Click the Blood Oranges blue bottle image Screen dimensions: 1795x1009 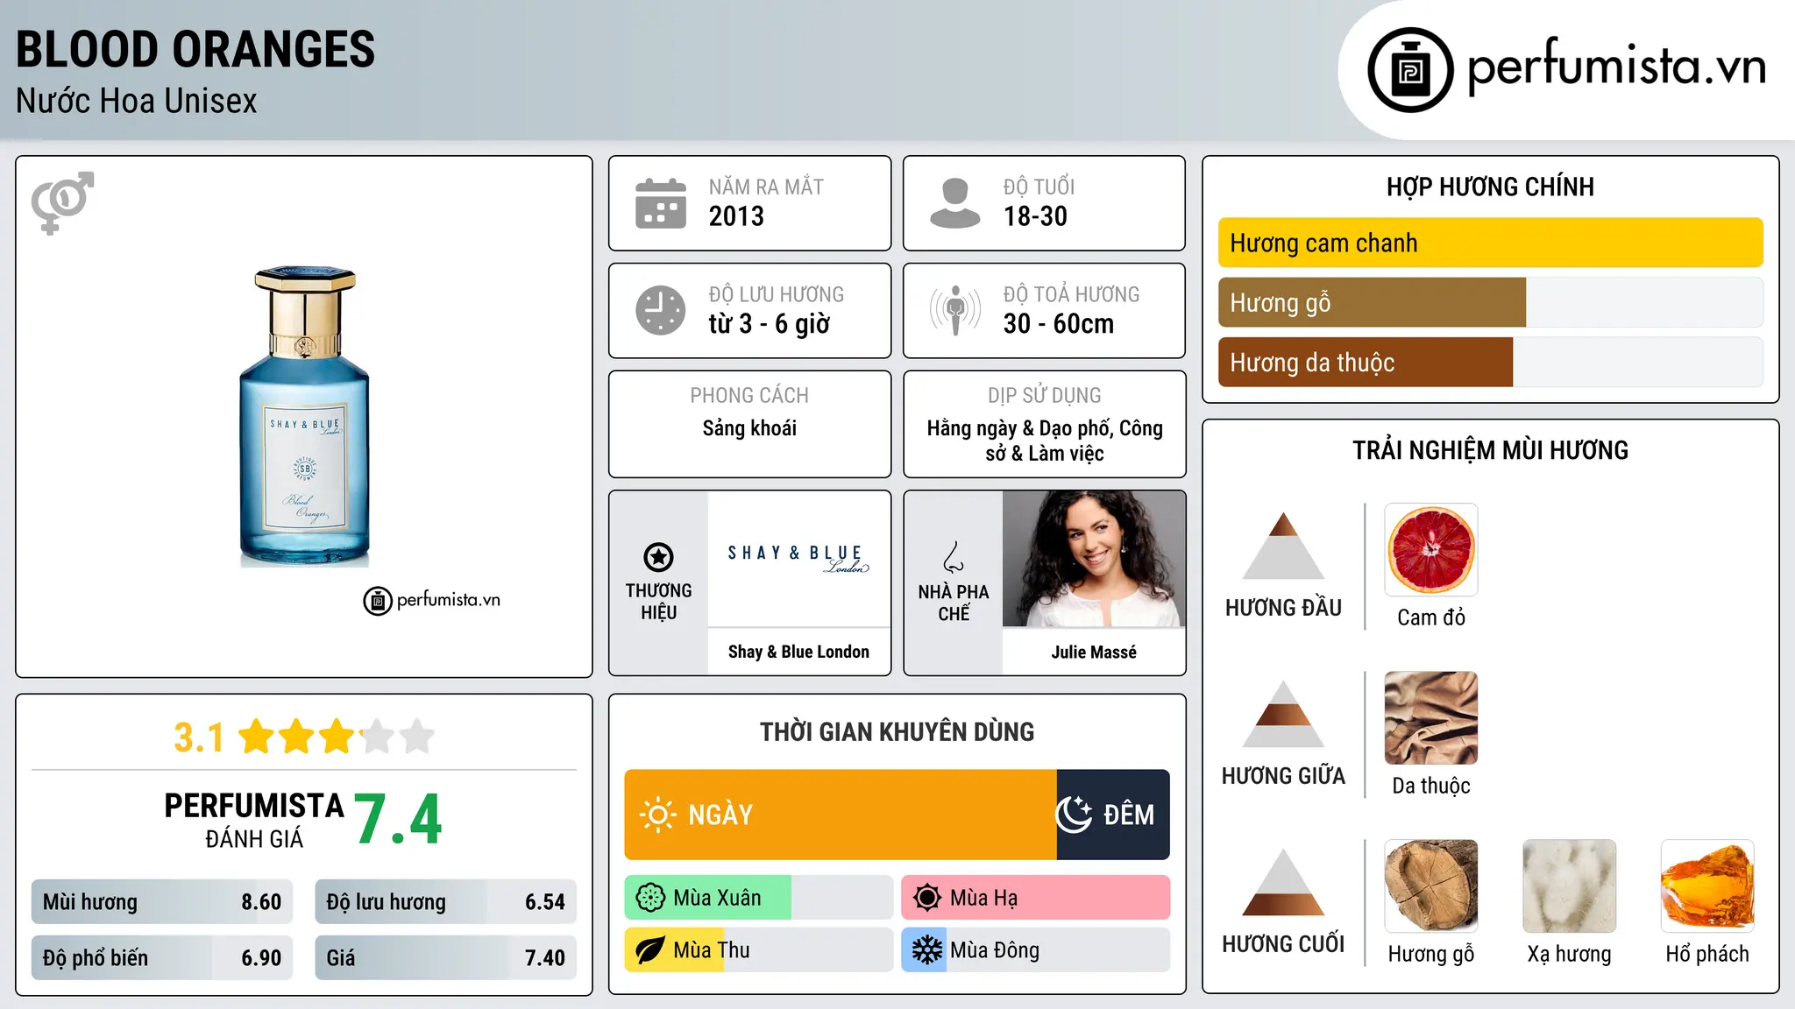pyautogui.click(x=304, y=417)
